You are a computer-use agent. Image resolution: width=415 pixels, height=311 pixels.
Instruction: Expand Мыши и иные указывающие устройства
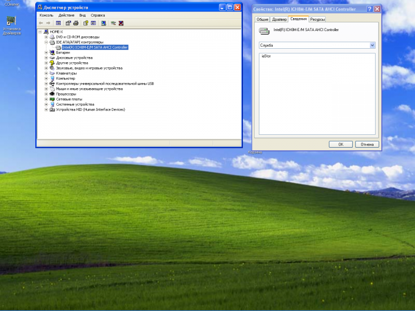[x=46, y=89]
